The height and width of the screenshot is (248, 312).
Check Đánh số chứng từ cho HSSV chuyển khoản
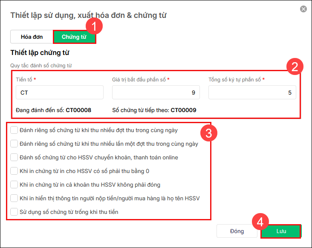pos(14,157)
